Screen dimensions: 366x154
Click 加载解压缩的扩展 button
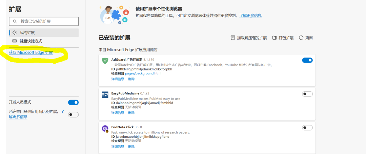point(249,38)
